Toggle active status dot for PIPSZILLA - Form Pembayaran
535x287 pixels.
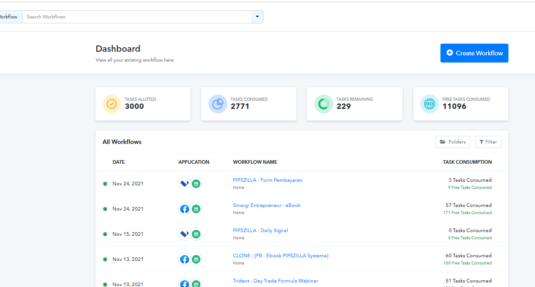(x=105, y=184)
